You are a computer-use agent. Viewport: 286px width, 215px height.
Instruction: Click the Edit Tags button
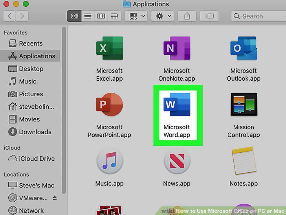click(x=209, y=16)
